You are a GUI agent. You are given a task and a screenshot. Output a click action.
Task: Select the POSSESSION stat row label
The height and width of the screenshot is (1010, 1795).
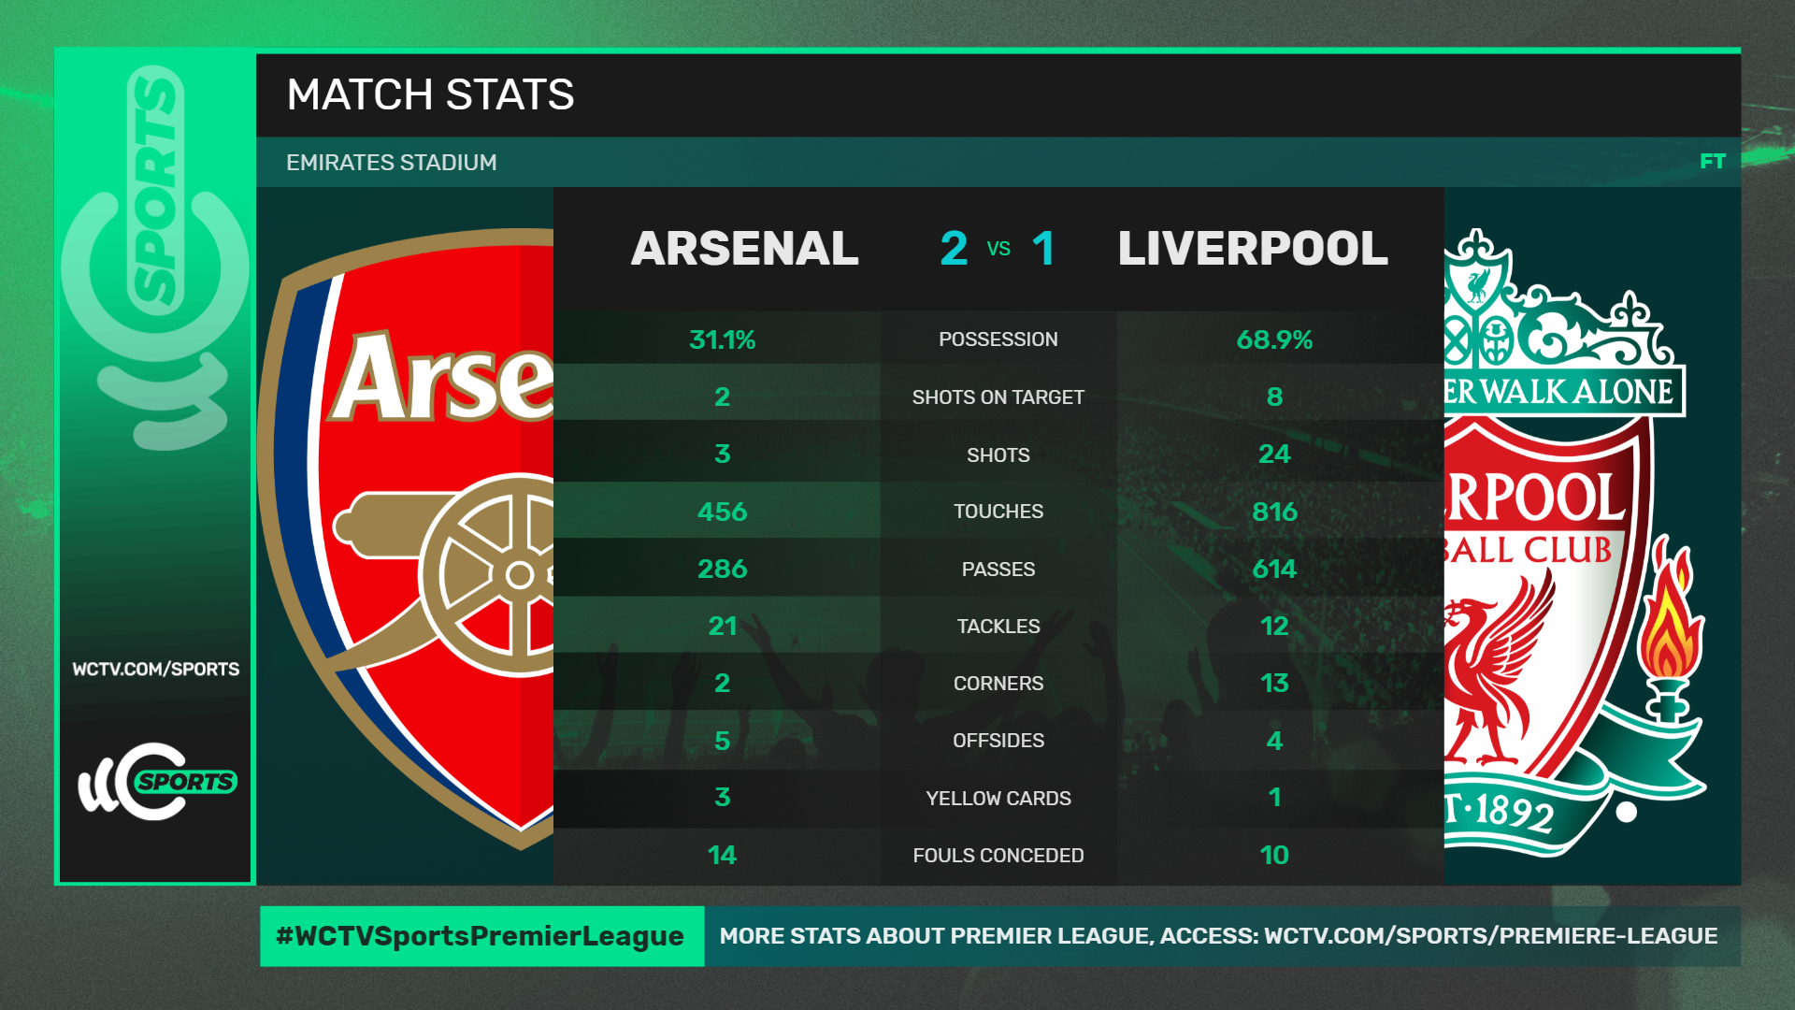pyautogui.click(x=998, y=339)
